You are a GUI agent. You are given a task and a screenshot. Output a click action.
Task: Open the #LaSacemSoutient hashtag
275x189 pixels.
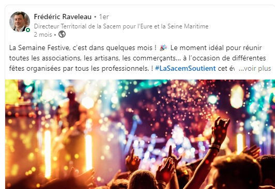coord(186,68)
